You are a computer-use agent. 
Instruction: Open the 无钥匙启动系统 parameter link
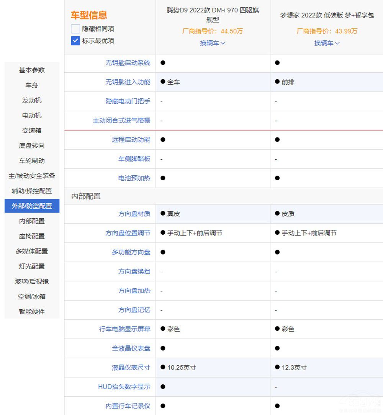(128, 63)
